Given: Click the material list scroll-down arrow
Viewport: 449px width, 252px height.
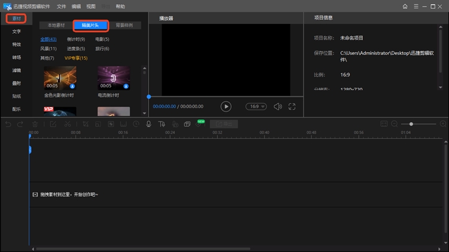Looking at the screenshot, I should 145,113.
